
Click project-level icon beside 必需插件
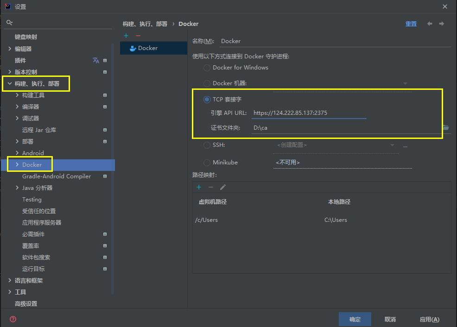(105, 234)
